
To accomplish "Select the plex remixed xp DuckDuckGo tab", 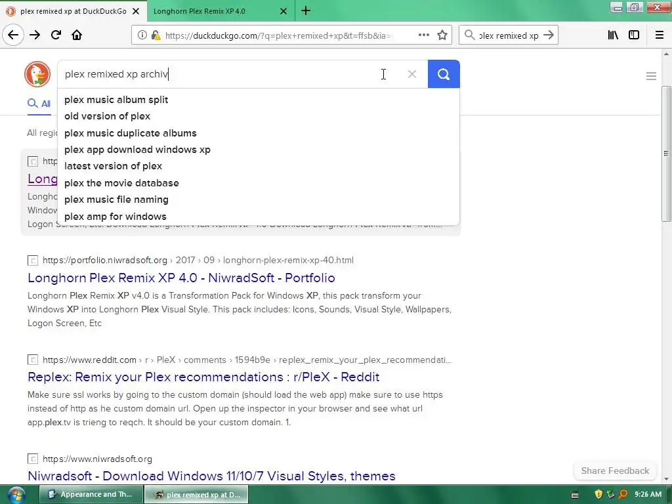I will [x=73, y=11].
